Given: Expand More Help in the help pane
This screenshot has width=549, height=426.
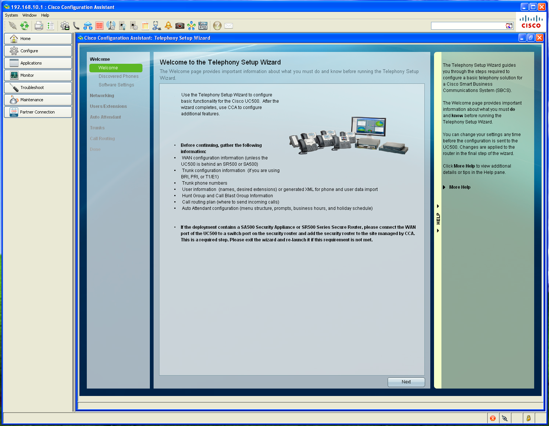Looking at the screenshot, I should point(457,187).
